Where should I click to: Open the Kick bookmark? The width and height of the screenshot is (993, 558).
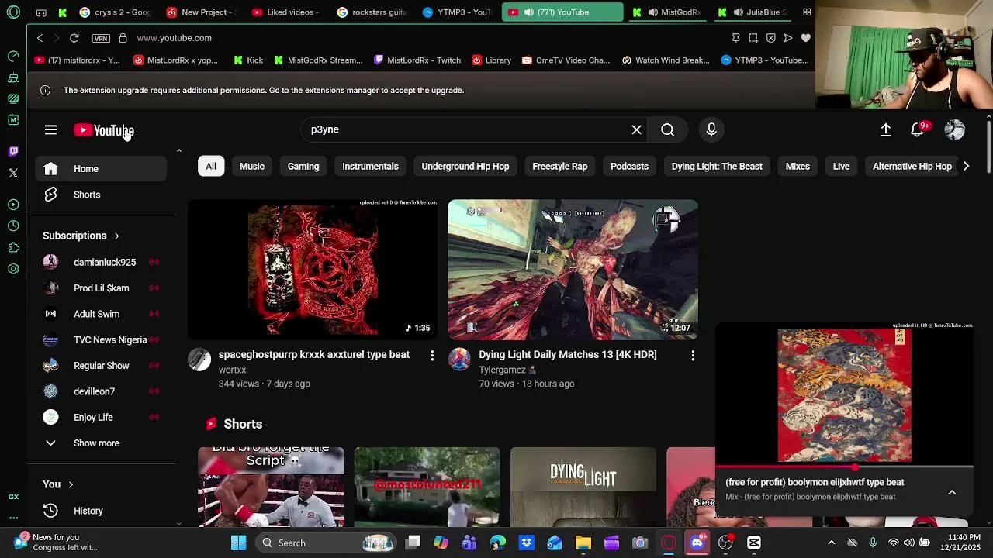tap(248, 60)
